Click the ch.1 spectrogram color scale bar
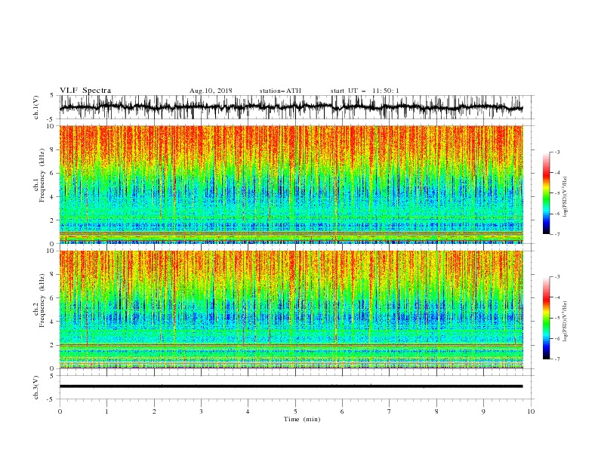598x462 pixels. point(546,193)
